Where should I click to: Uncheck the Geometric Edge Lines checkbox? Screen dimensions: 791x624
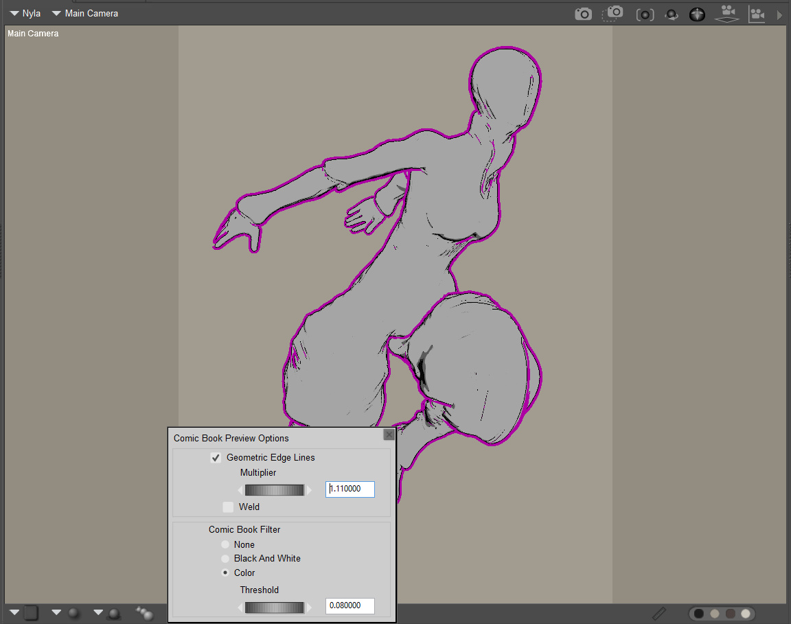pyautogui.click(x=216, y=458)
